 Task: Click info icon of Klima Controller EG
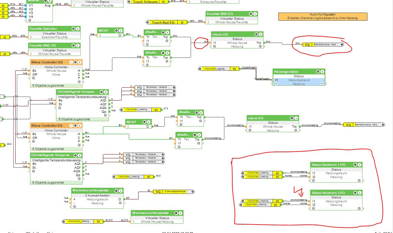(80, 125)
